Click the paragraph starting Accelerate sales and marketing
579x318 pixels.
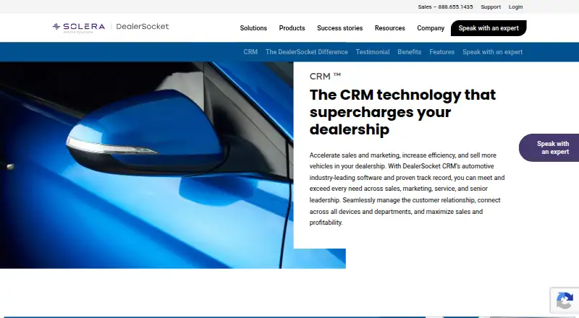coord(407,189)
